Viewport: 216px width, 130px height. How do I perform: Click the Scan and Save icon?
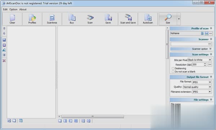coord(128,19)
